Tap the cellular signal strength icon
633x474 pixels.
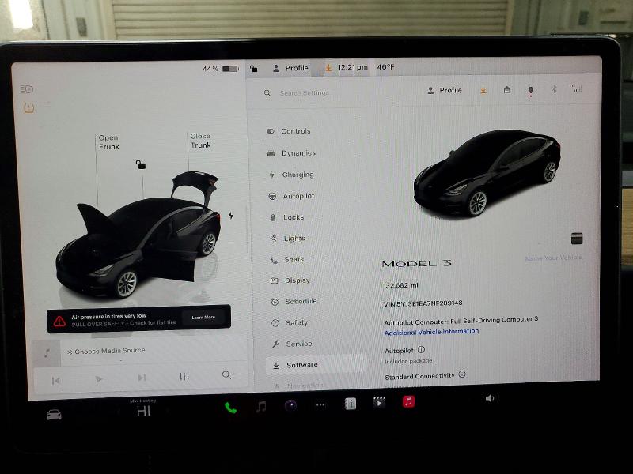576,88
